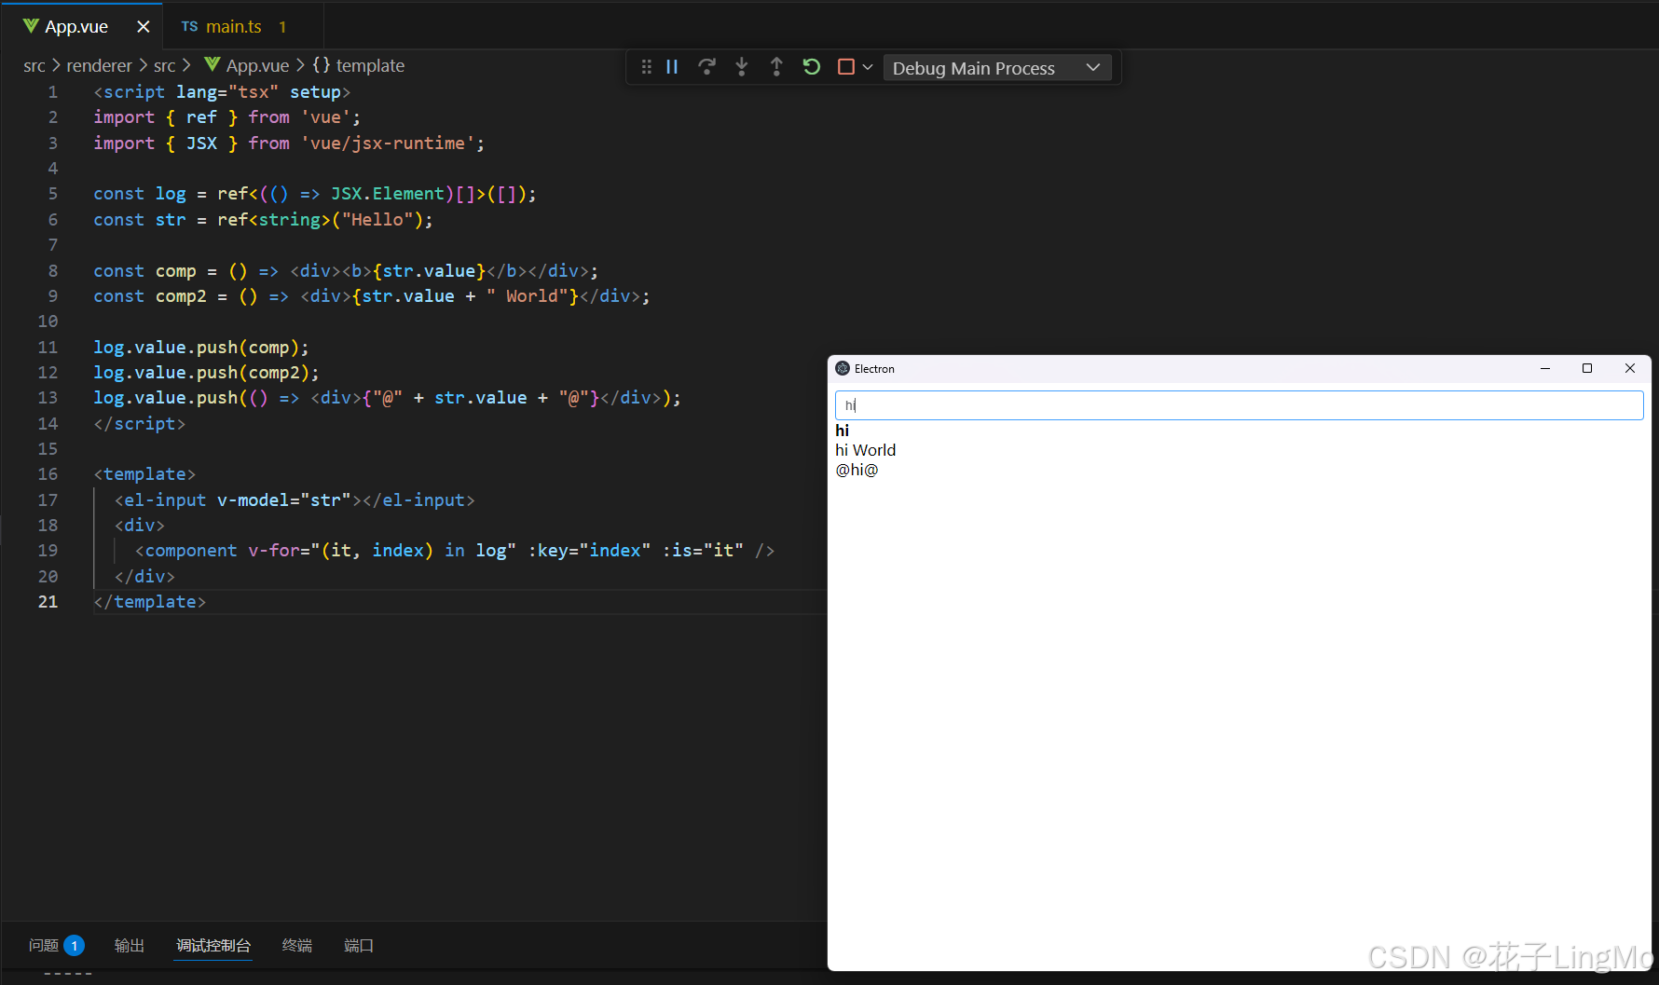Close the App.vue editor tab
The width and height of the screenshot is (1659, 985).
144,27
